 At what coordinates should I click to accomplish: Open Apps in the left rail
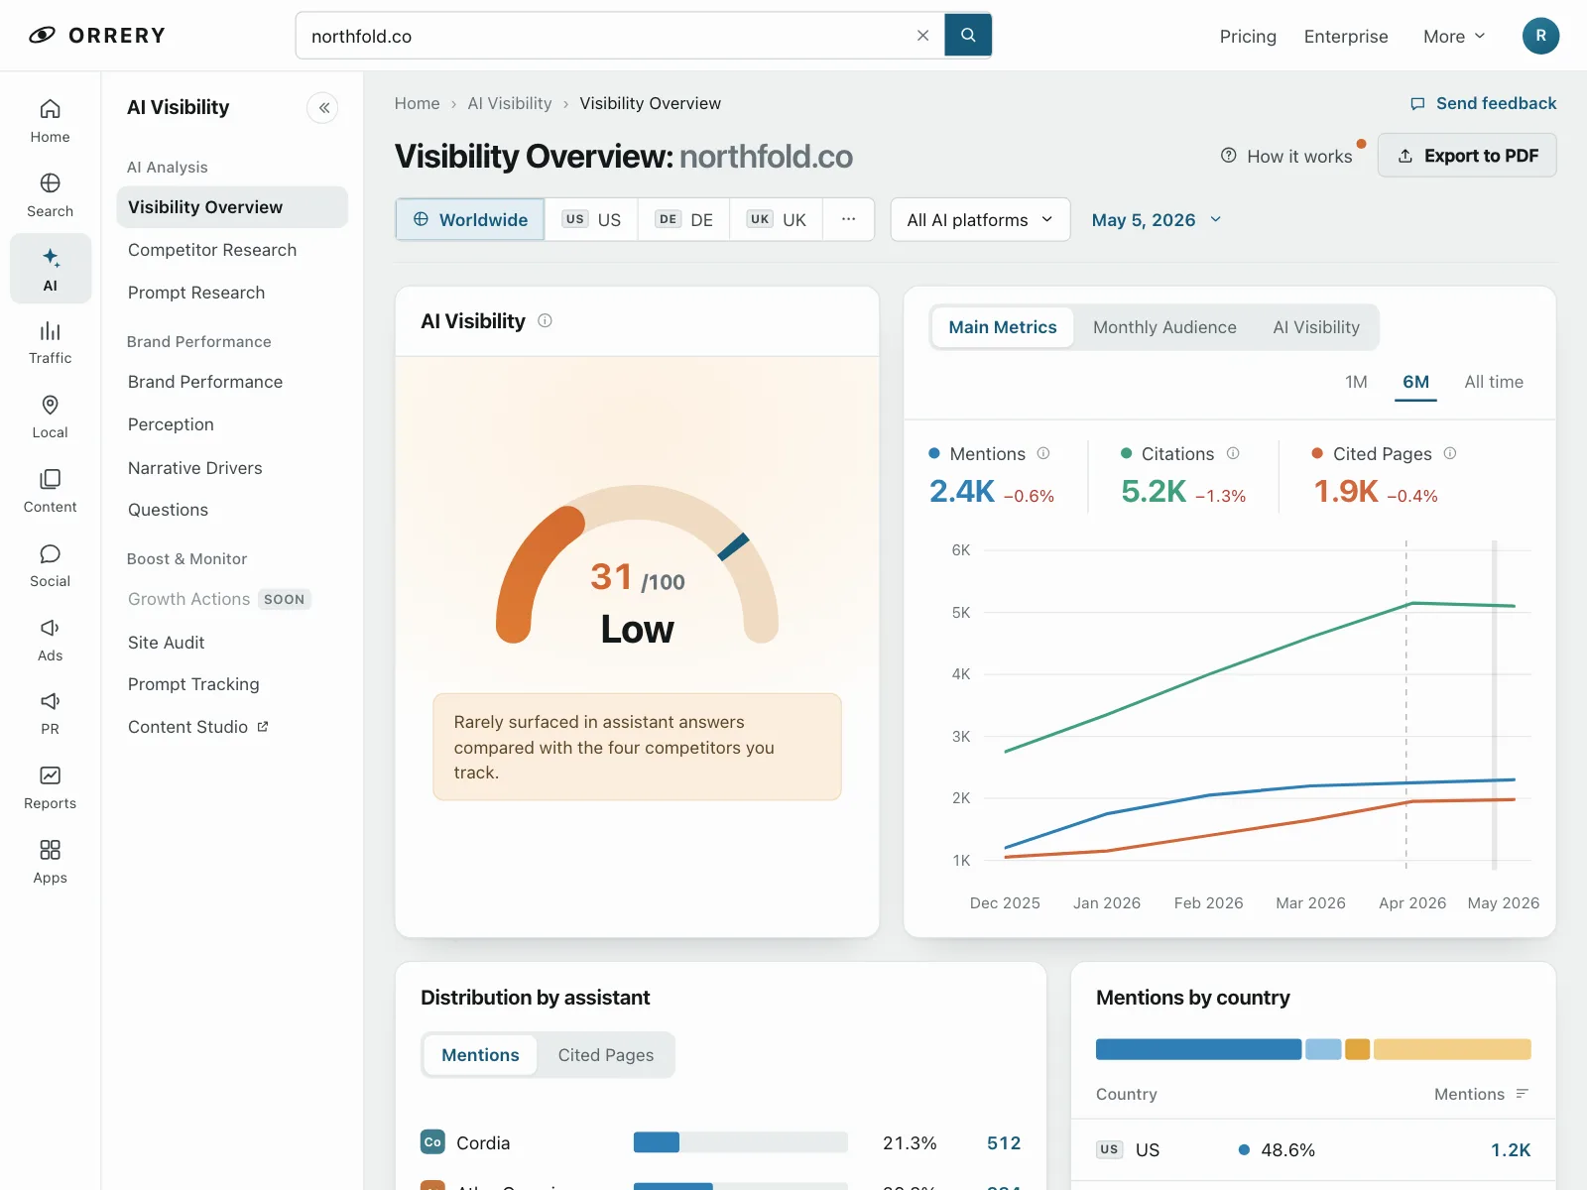coord(50,863)
